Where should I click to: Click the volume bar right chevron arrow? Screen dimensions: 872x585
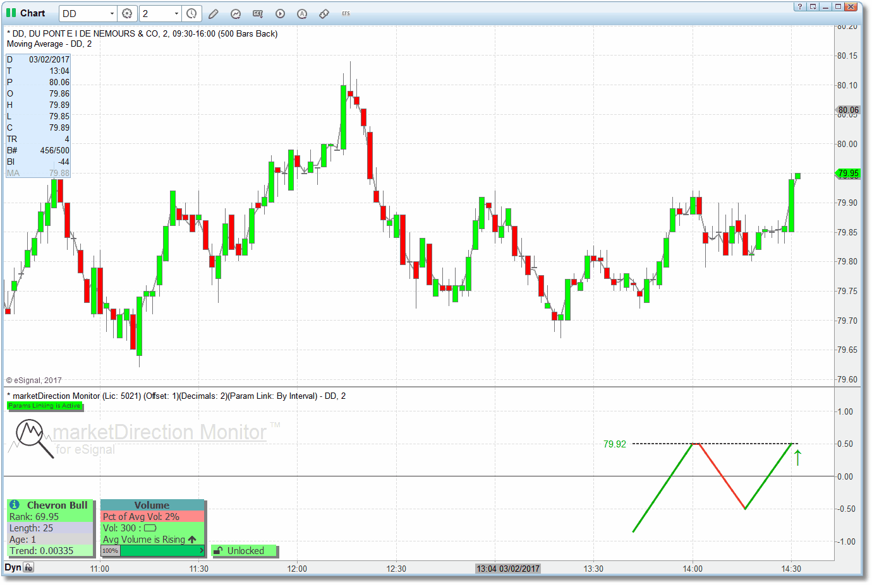tap(202, 551)
